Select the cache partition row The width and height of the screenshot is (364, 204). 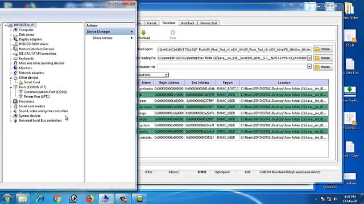coord(233,131)
